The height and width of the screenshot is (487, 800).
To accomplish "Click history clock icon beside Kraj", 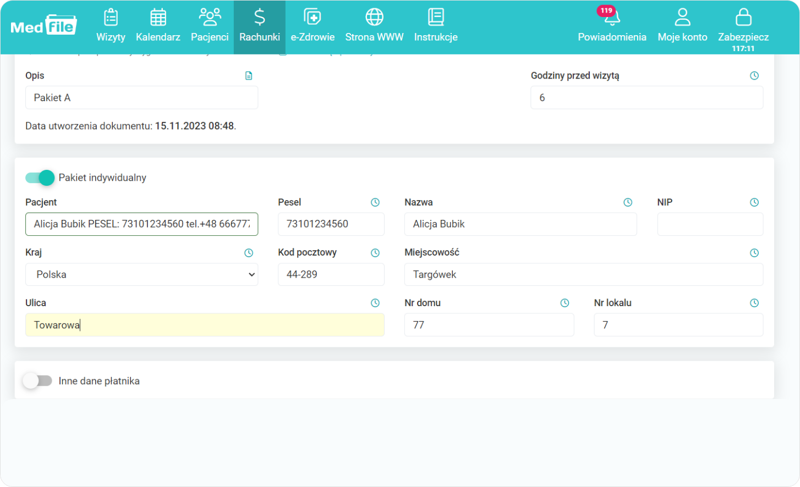I will click(249, 253).
